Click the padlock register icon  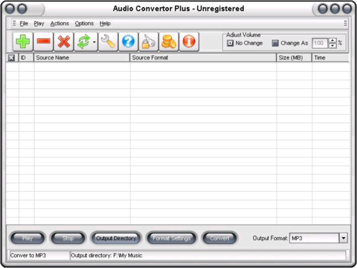[149, 42]
